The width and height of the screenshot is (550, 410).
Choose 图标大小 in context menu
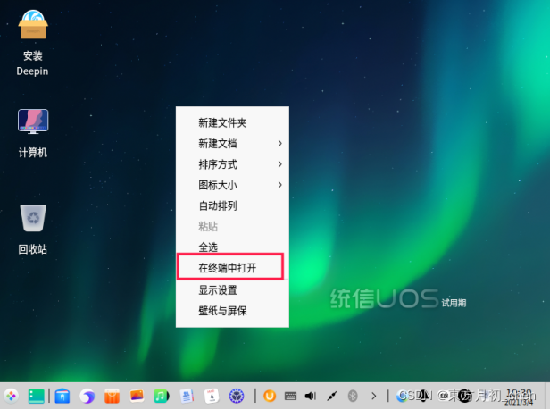click(x=232, y=185)
